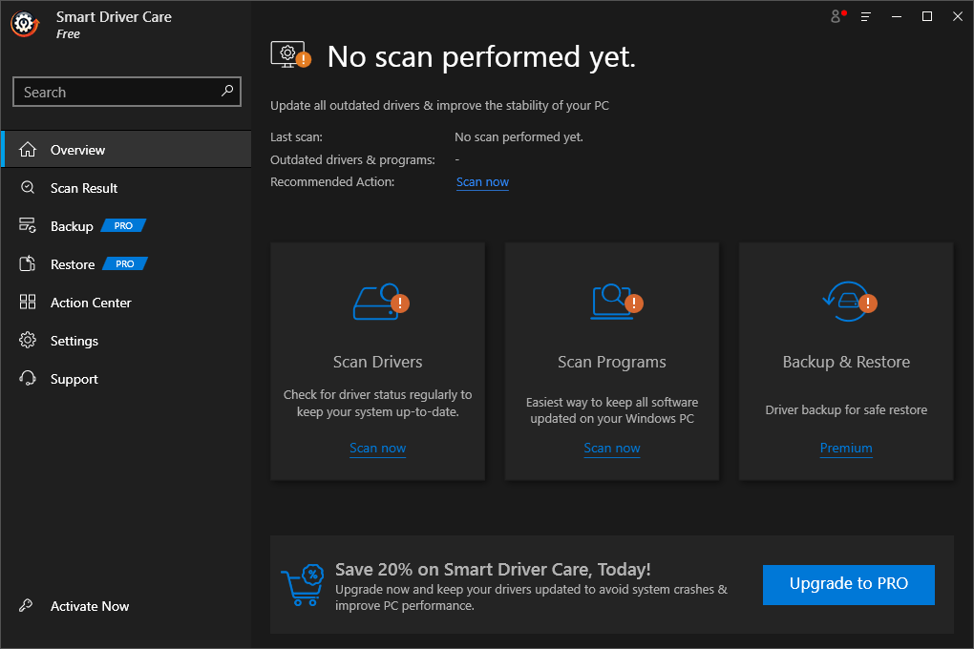Click Scan now under Scan Drivers
Screen dimensions: 974x649
tap(378, 448)
